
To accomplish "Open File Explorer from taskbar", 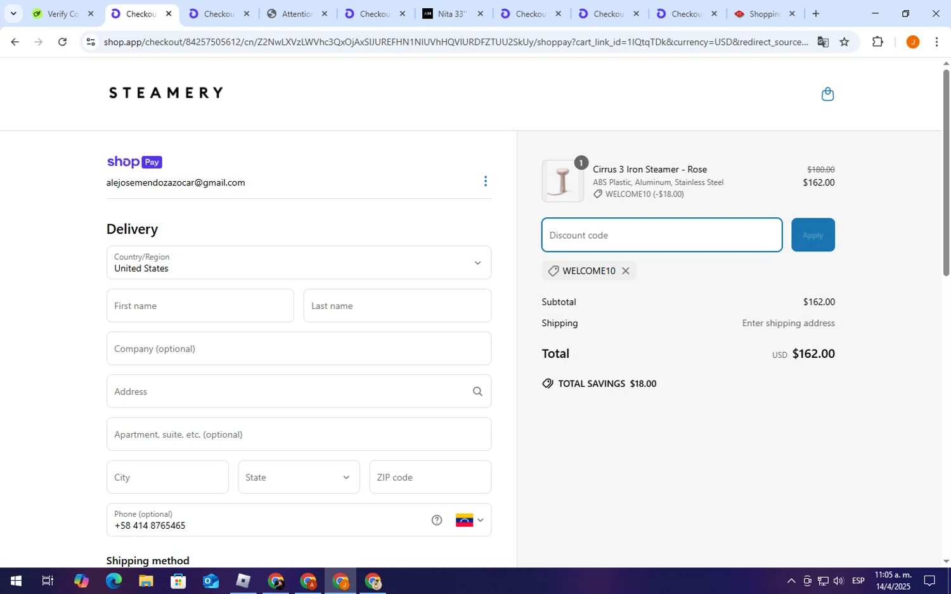I will click(x=146, y=581).
